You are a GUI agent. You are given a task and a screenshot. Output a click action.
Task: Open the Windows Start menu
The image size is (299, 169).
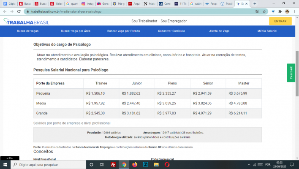pos(5,164)
